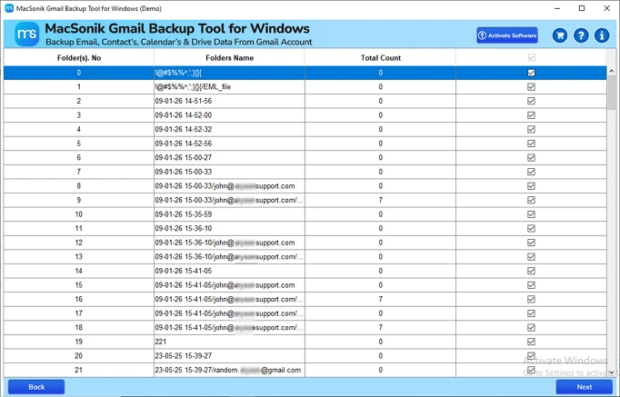Click the scrollbar up arrow
This screenshot has width=620, height=397.
click(x=611, y=71)
